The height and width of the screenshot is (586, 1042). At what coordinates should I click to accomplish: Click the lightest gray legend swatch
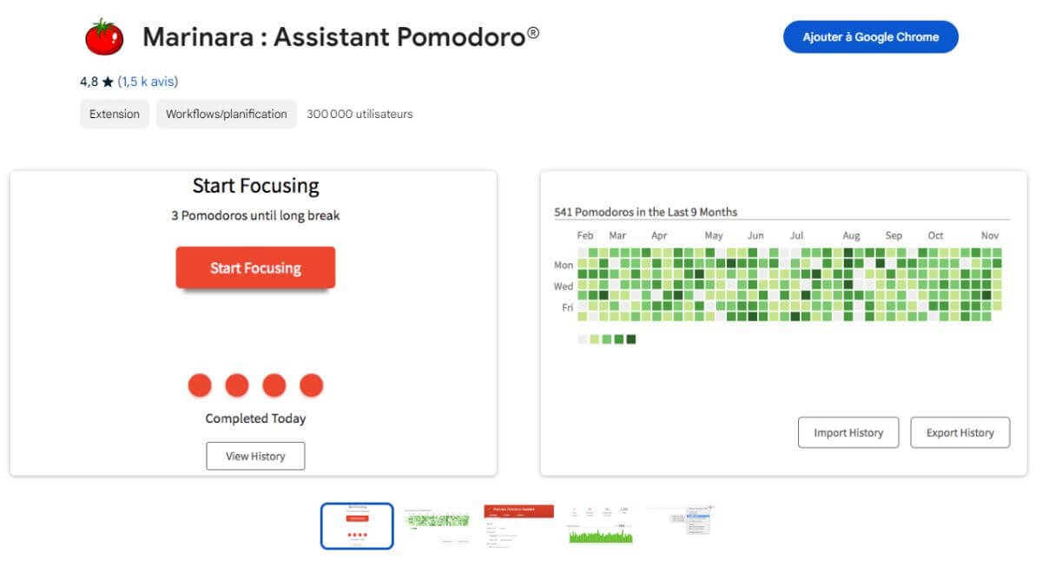click(583, 339)
